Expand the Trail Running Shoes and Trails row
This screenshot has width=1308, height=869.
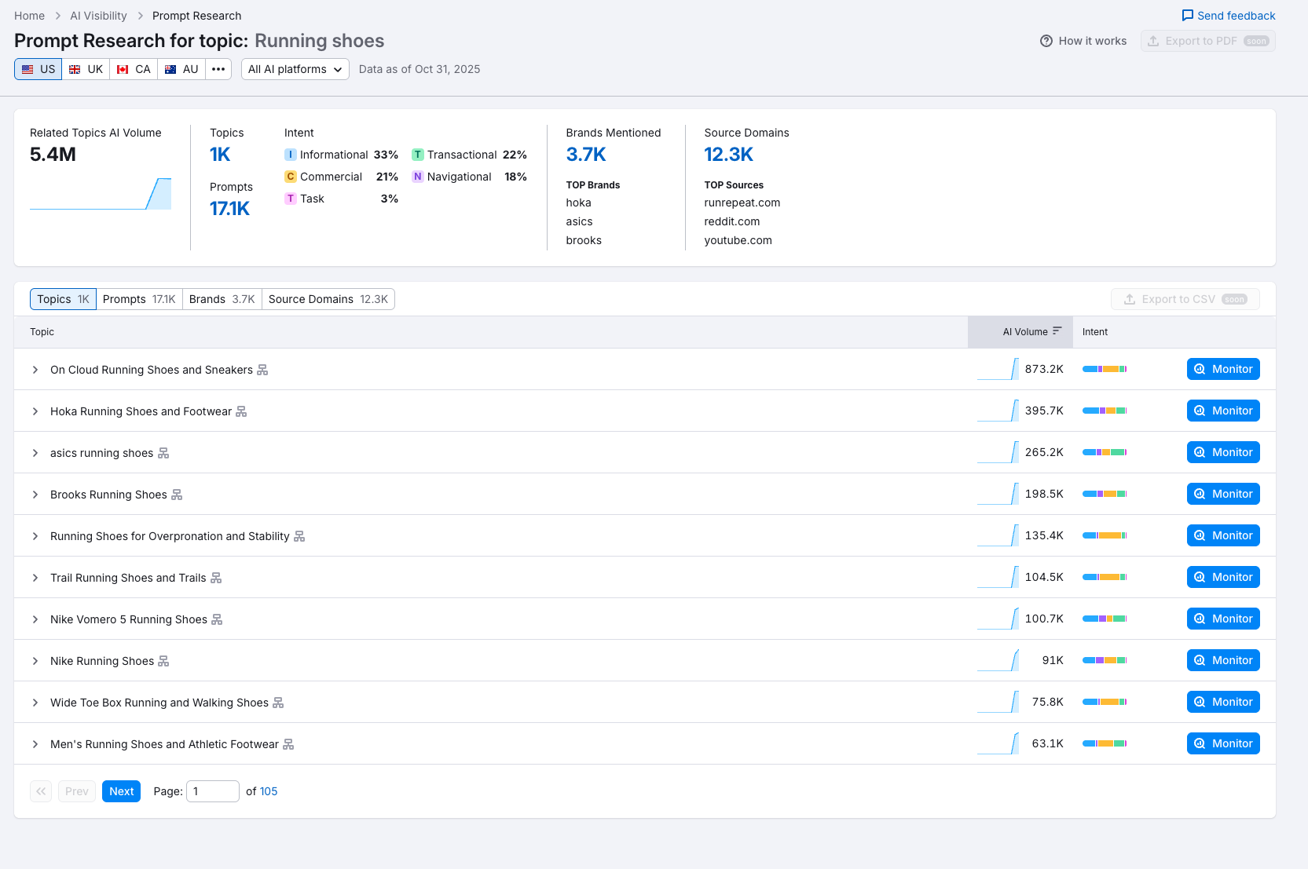pyautogui.click(x=35, y=578)
